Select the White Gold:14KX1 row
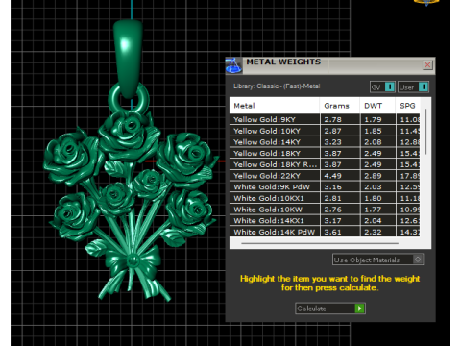Screen dimensions: 461x346 coord(325,220)
